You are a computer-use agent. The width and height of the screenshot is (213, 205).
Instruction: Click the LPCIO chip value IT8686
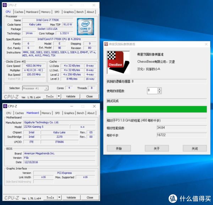click(60, 142)
